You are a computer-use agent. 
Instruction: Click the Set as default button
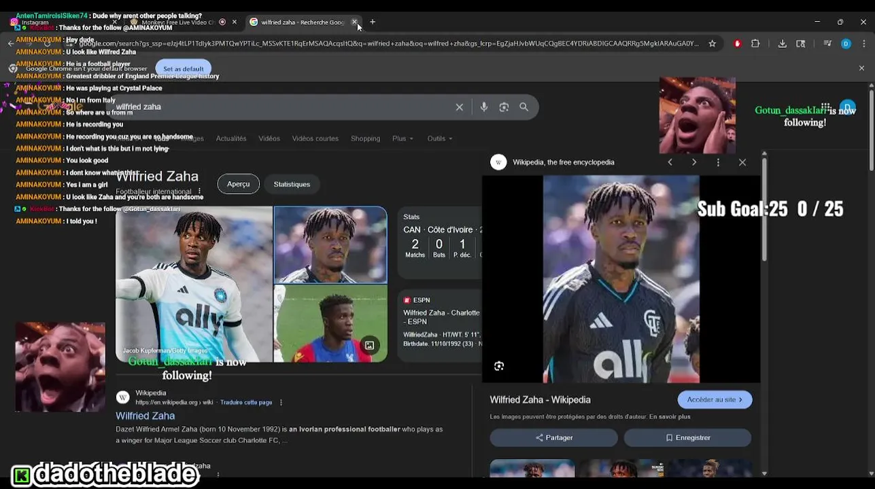point(184,69)
